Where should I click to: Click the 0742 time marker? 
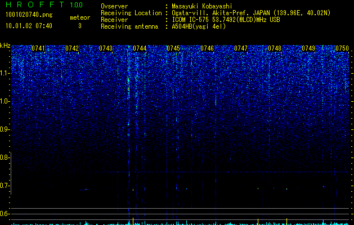coord(72,48)
